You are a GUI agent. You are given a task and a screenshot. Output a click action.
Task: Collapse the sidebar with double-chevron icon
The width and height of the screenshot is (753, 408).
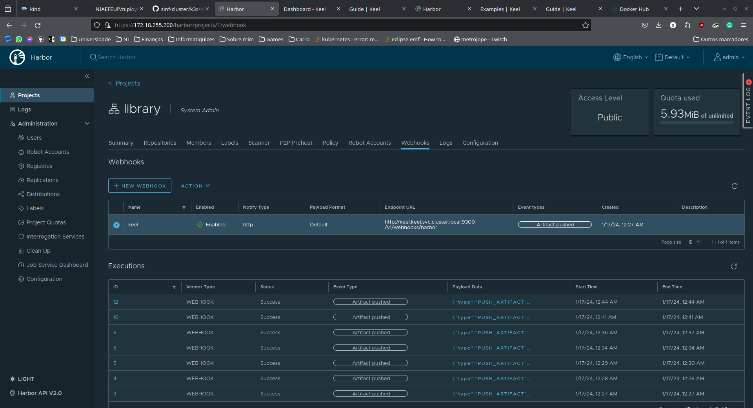click(x=87, y=76)
